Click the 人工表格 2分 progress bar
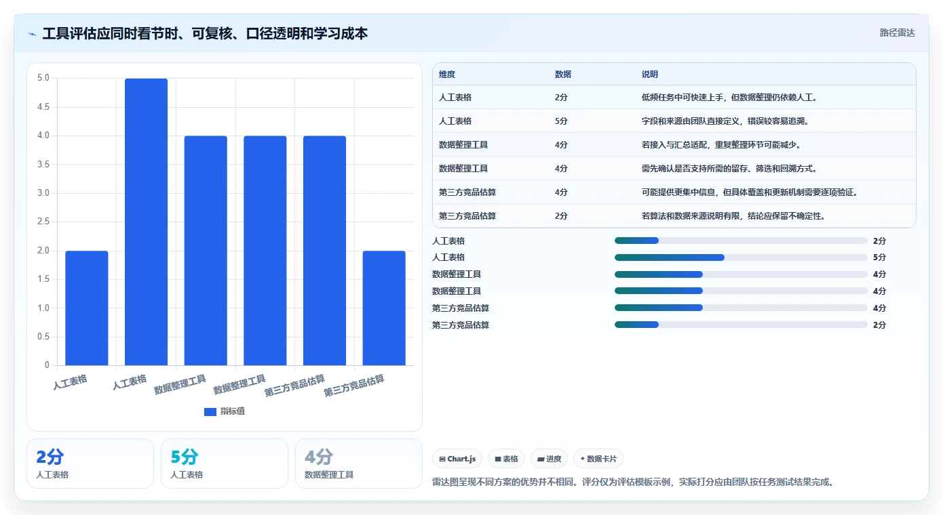This screenshot has height=515, width=943. [x=741, y=241]
